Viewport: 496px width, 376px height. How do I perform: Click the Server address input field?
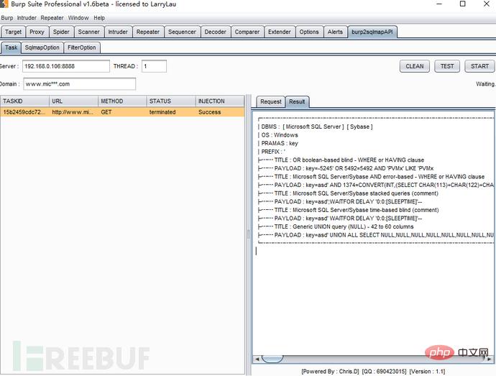click(66, 66)
